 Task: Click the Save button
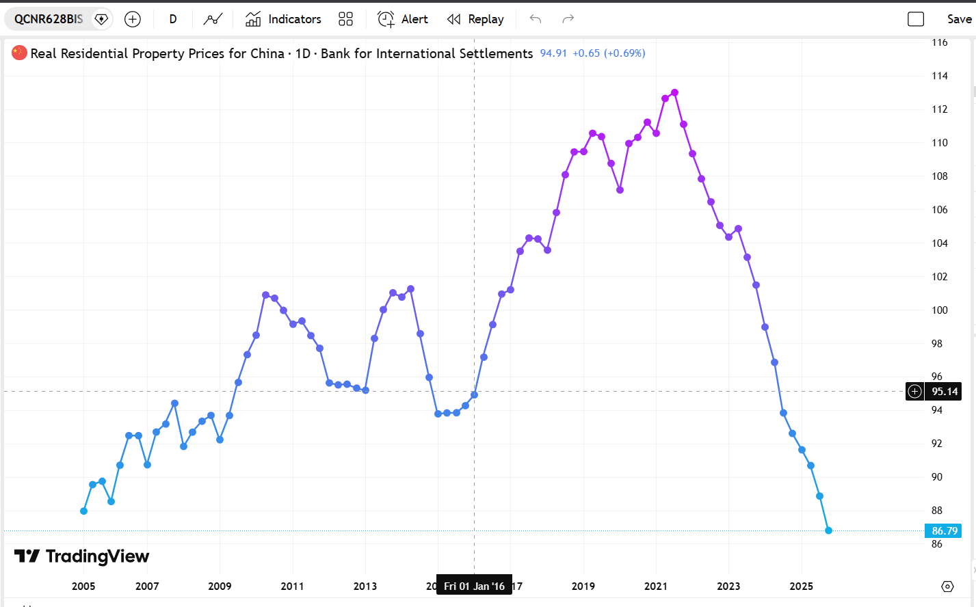tap(959, 19)
